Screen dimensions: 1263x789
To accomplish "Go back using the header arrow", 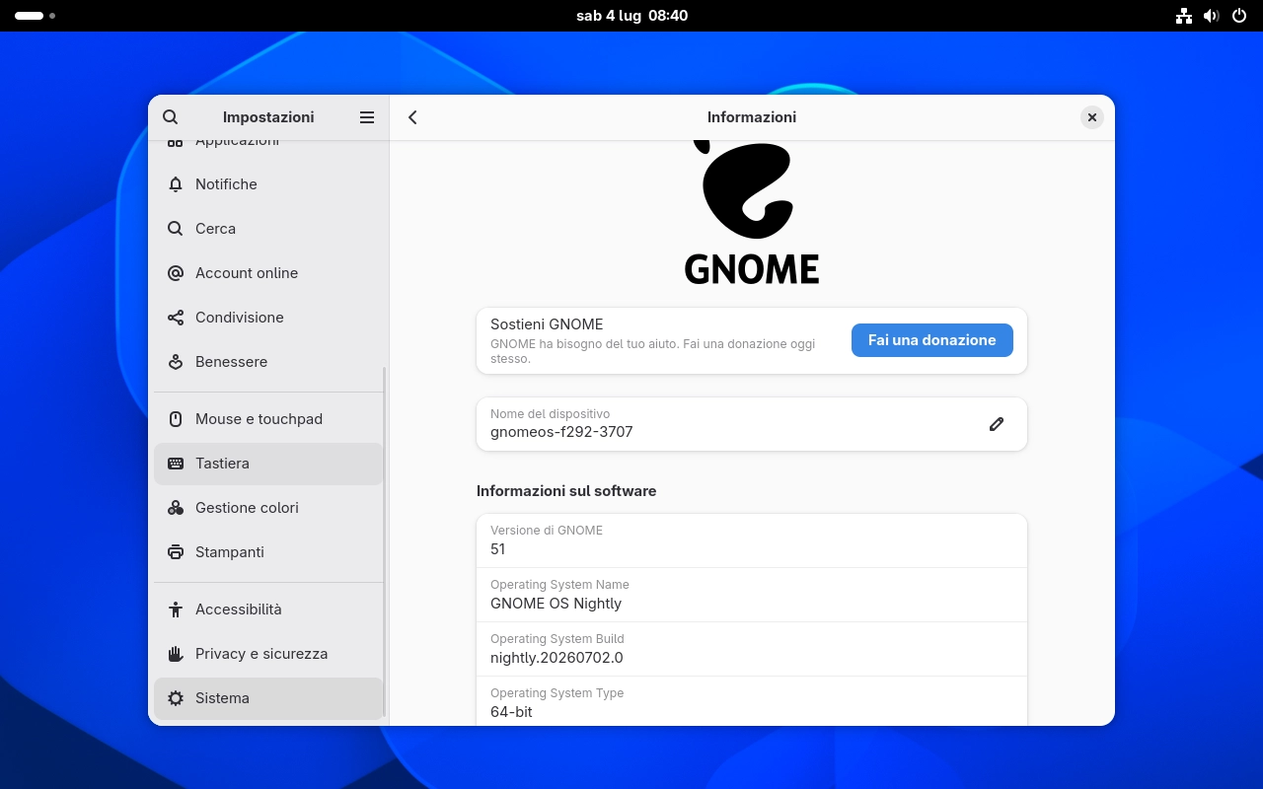I will 413,117.
